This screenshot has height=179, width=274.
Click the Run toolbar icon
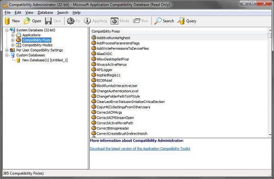[x=137, y=21]
